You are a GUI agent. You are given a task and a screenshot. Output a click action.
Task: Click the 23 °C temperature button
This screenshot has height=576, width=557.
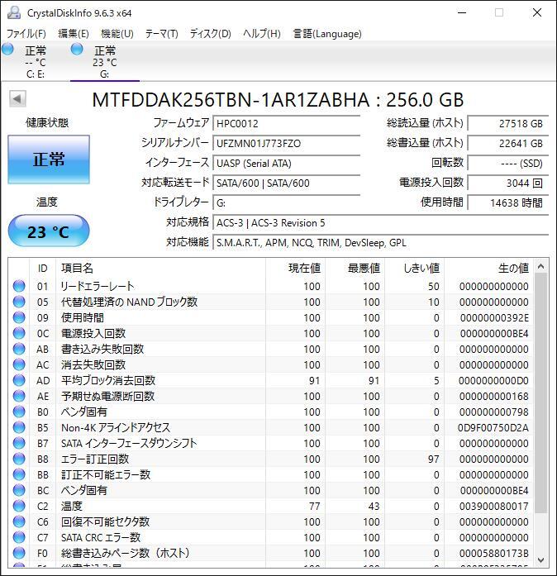[49, 231]
